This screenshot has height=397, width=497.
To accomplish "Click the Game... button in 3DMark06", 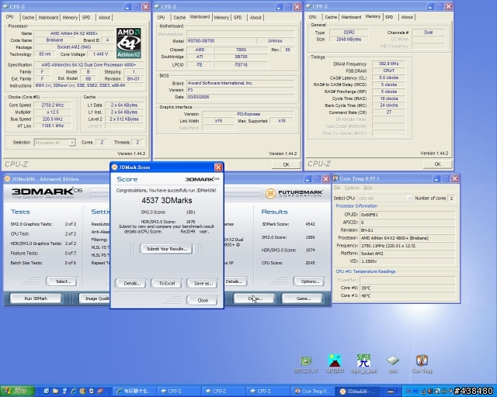I will coord(303,299).
